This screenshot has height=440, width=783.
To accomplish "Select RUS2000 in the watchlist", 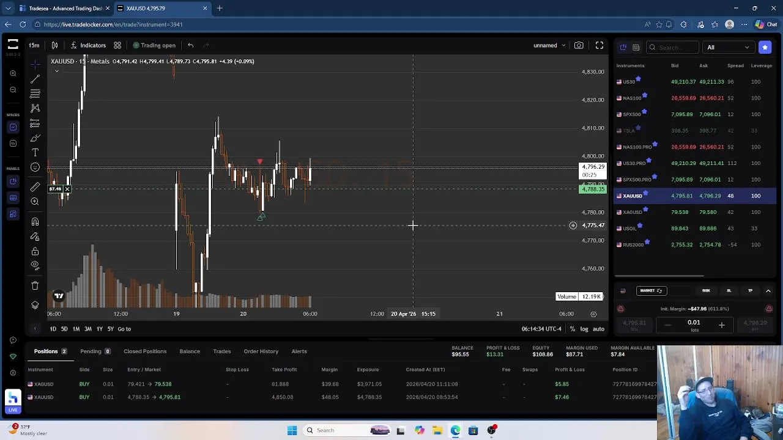I will (696, 244).
